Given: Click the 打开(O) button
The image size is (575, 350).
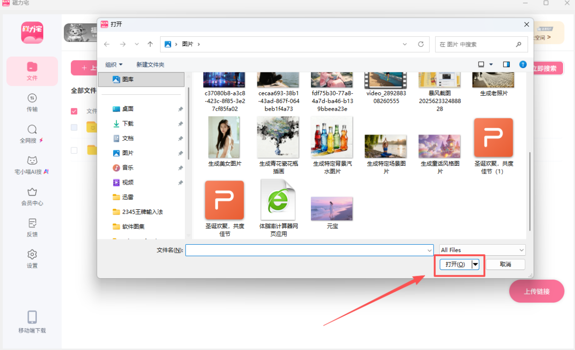Looking at the screenshot, I should (455, 264).
